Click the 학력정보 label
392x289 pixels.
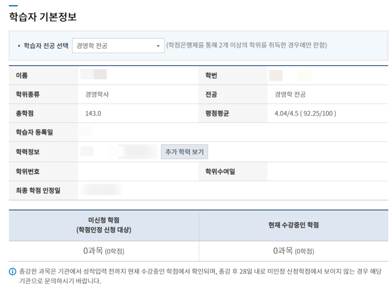[x=28, y=152]
